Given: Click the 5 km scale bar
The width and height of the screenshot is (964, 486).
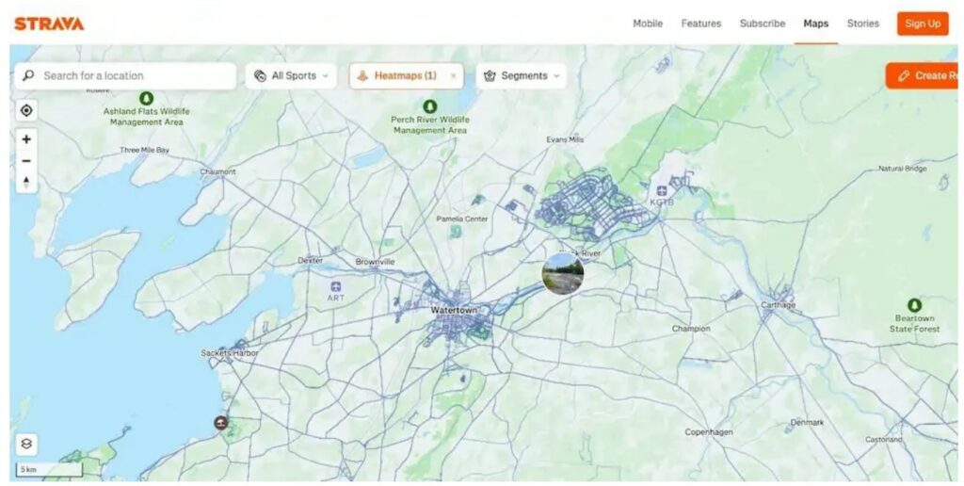Looking at the screenshot, I should pos(49,469).
